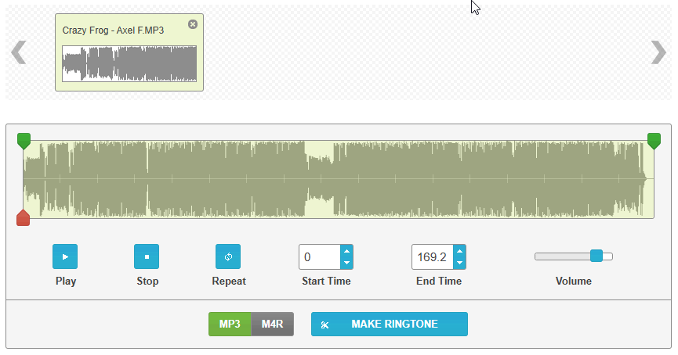Play the selected audio
678x355 pixels.
65,256
